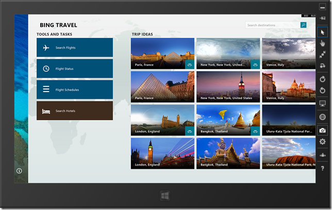Open set location globe icon
Image resolution: width=332 pixels, height=210 pixels.
[x=322, y=117]
